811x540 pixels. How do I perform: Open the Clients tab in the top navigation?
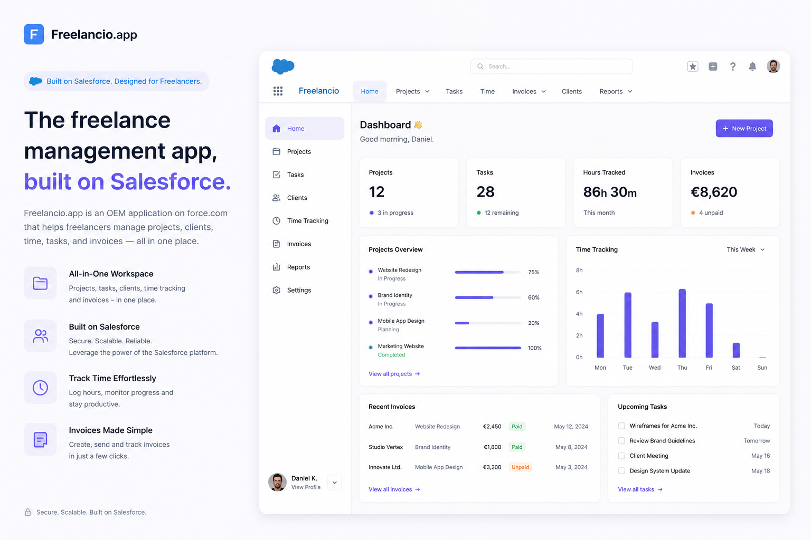[572, 91]
